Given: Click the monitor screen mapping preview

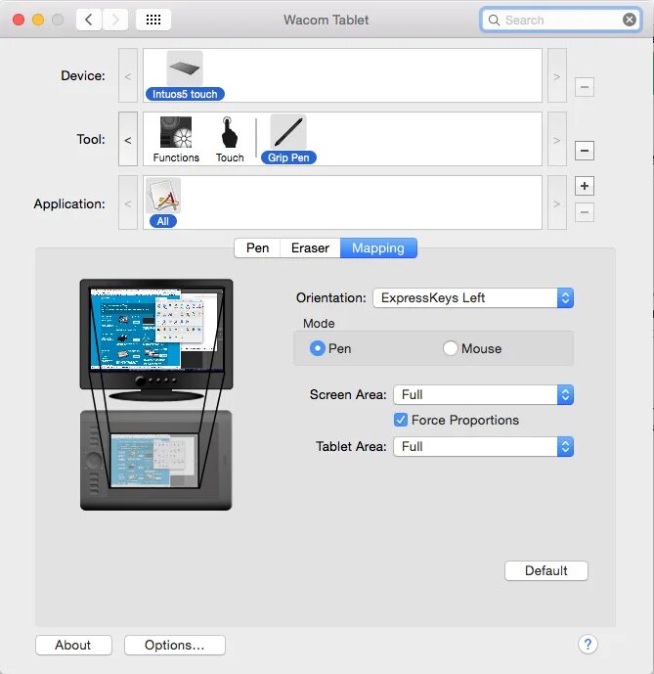Looking at the screenshot, I should [x=156, y=329].
